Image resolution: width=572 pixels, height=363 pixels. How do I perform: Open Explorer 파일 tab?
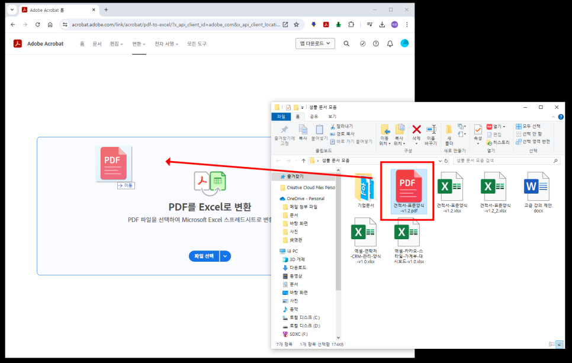(x=281, y=117)
